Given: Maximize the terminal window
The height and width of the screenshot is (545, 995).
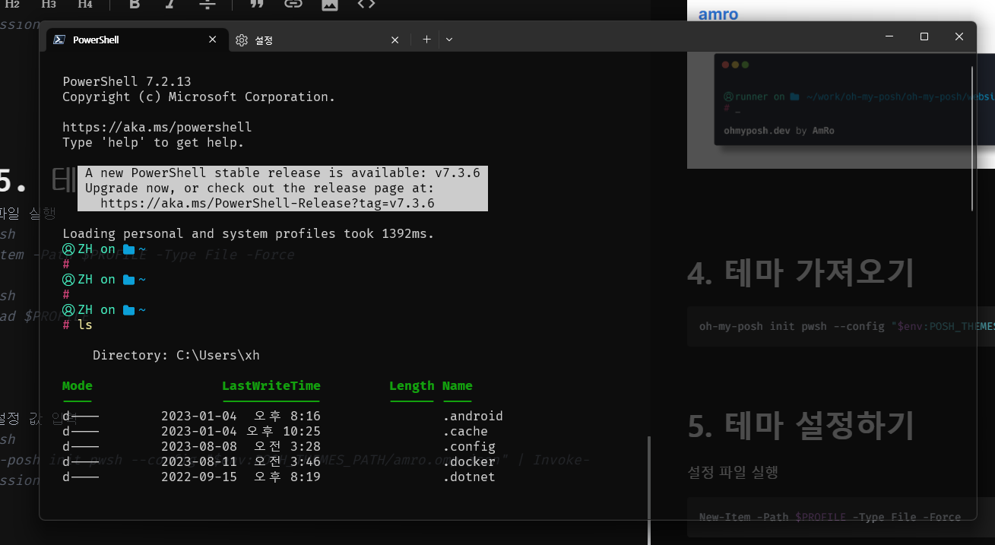Looking at the screenshot, I should pos(924,36).
